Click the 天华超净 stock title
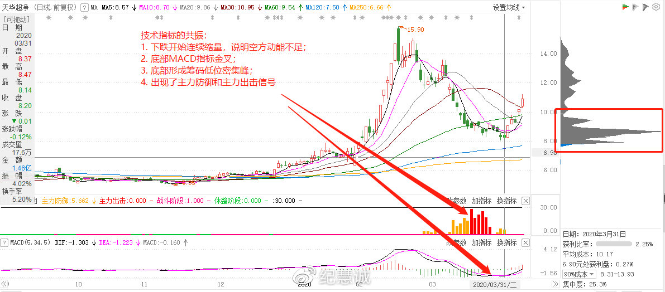665x292 pixels. [16, 8]
